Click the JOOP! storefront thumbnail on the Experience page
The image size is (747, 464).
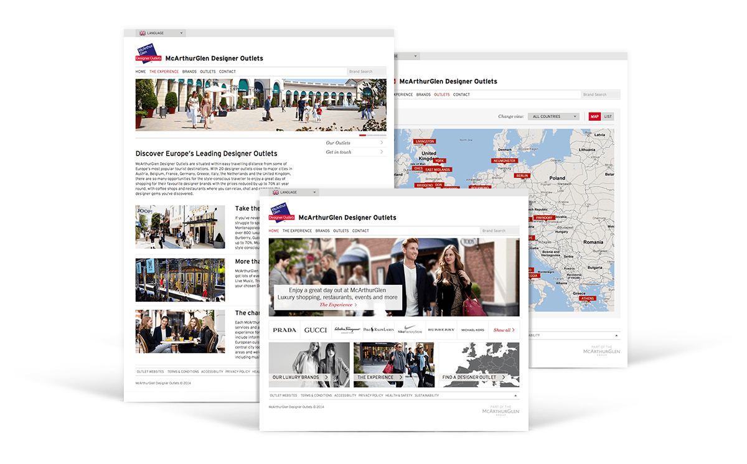coord(181,227)
